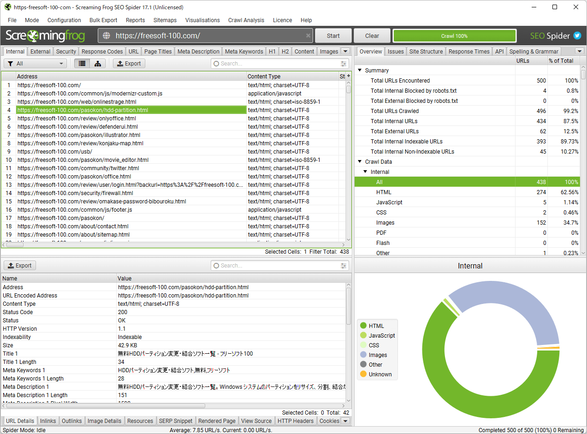
Task: Show more right-panel tabs overflow arrow
Action: [580, 52]
